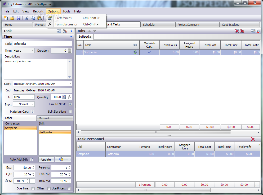Go to the Home tab
Viewport: 263px width, 195px height.
coord(17,24)
